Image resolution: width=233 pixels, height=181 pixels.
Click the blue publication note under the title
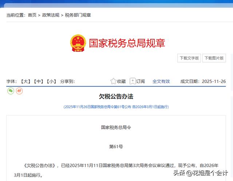click(x=116, y=107)
